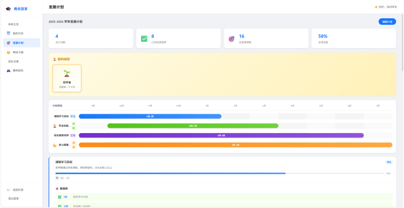Toggle the 9月 milestone checkbox
Viewport: 404px width, 208px height.
[59, 197]
